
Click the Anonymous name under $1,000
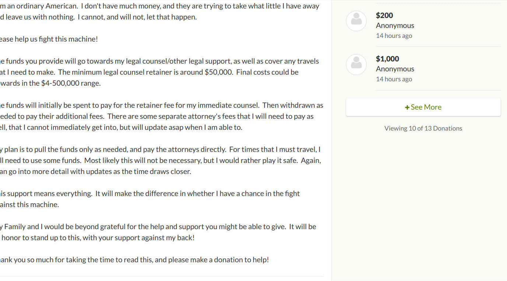[x=395, y=69]
